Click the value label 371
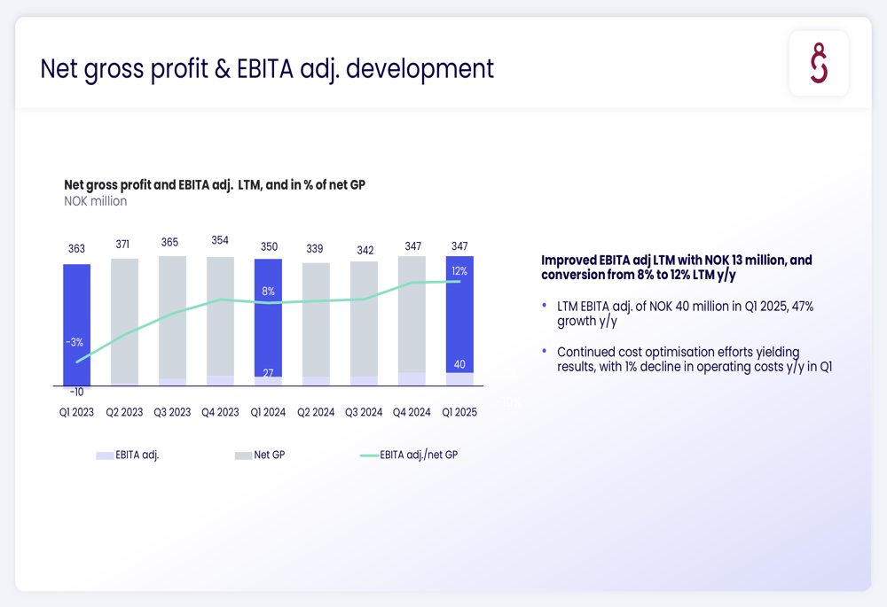This screenshot has height=607, width=887. click(x=122, y=245)
